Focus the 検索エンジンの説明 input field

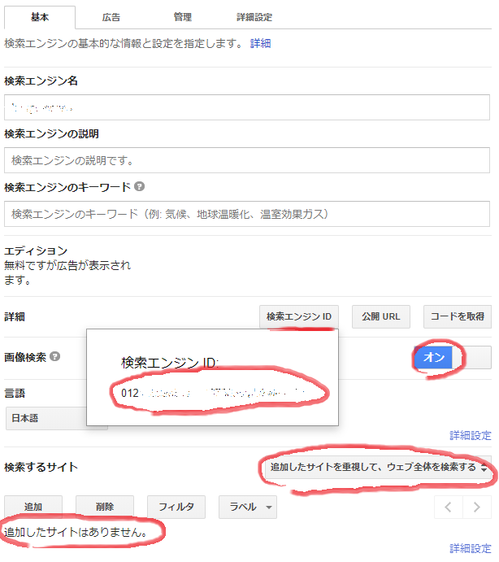(247, 160)
